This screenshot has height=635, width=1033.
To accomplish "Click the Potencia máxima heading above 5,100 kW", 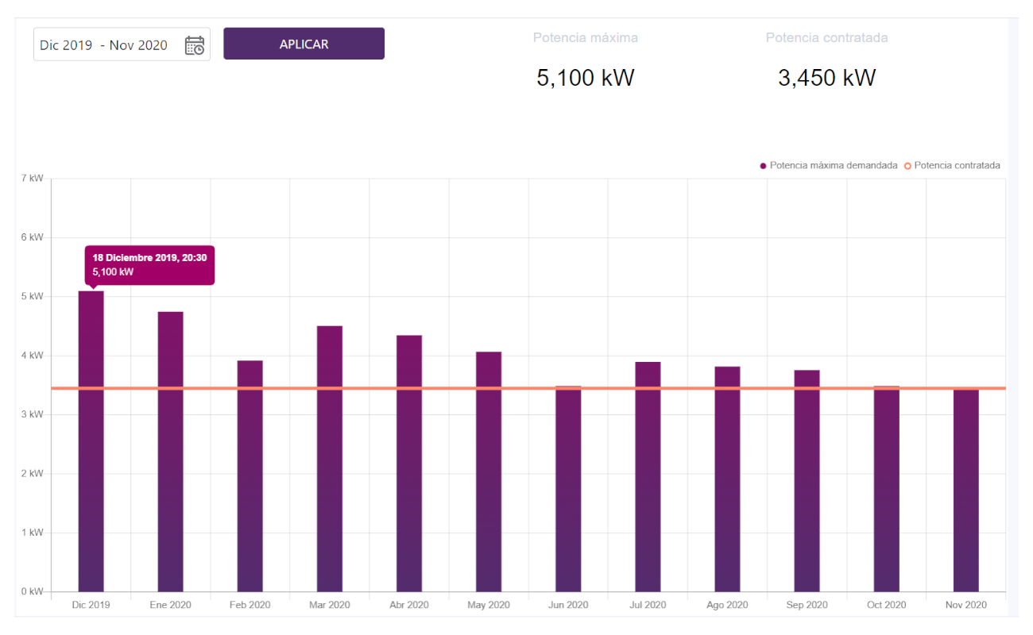I will click(586, 38).
